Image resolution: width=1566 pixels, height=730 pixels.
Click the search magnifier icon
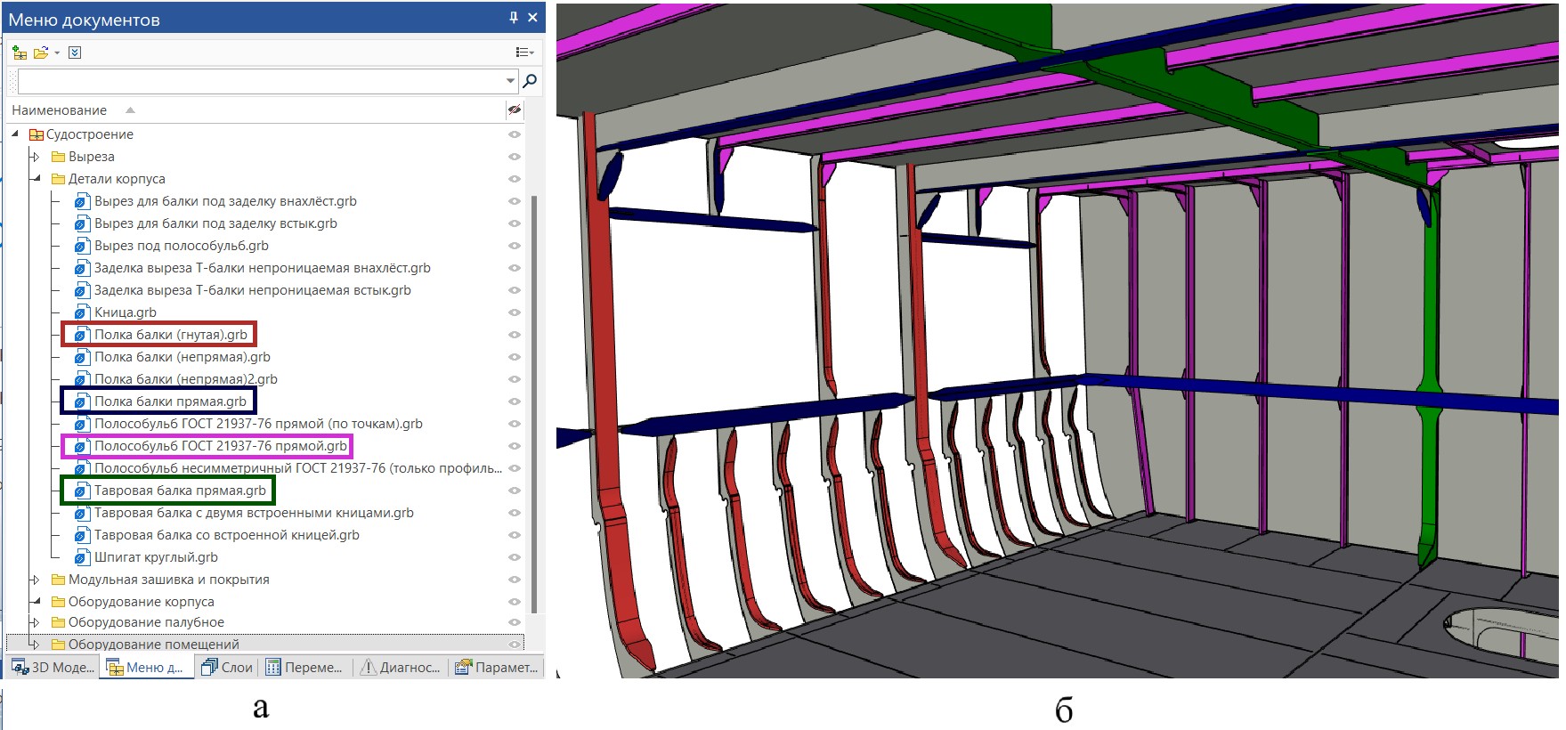(530, 81)
